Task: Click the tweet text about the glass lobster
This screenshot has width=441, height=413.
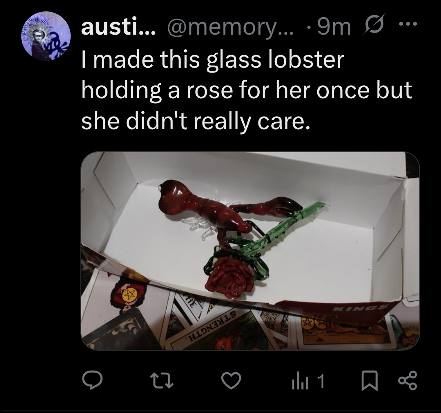Action: [247, 91]
